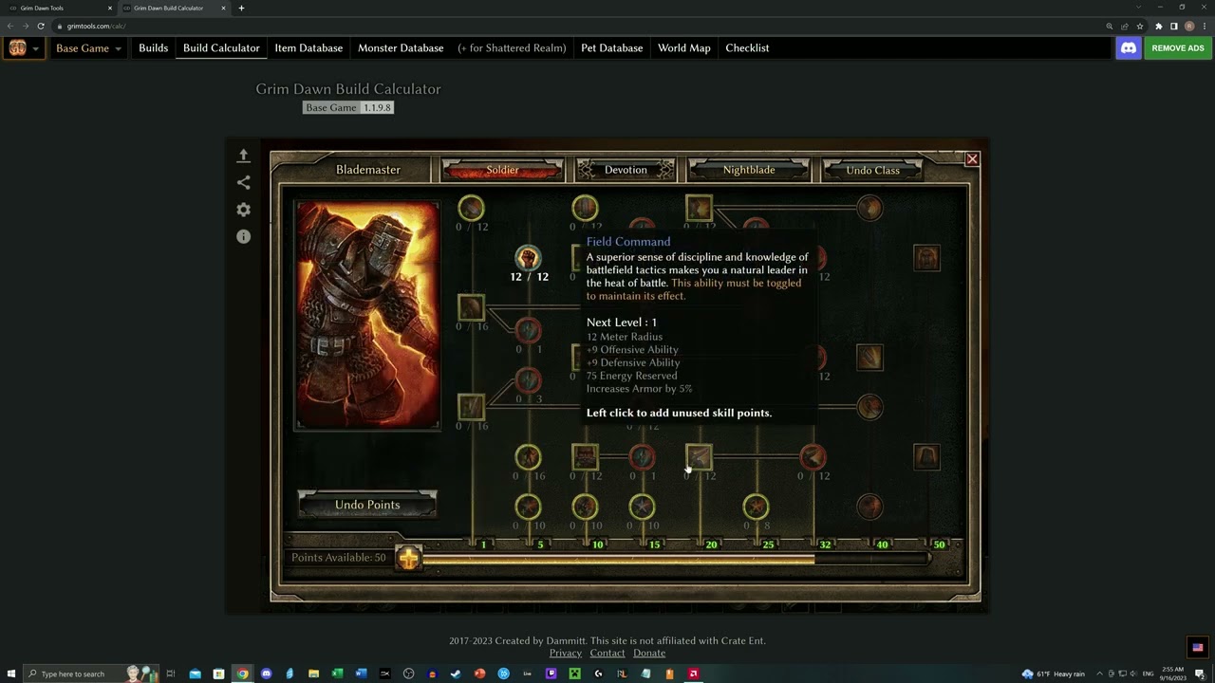Select the square 0/12 skill above the level 10 passive
Viewport: 1215px width, 683px height.
pos(585,457)
